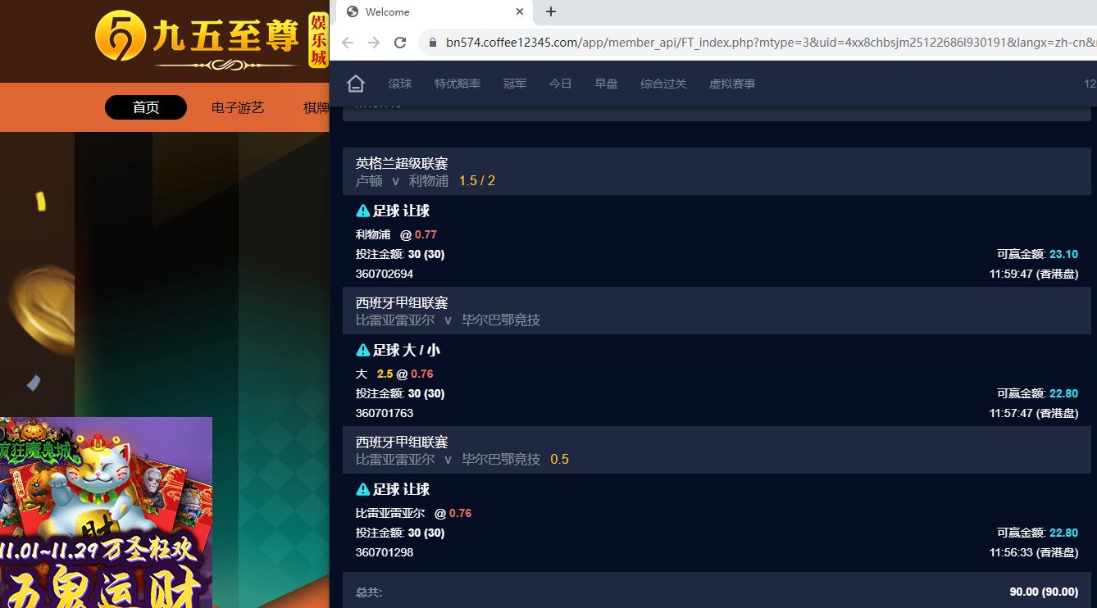Screen dimensions: 1097x608
Task: Click the 11:56:33 (香港盘) timestamp
Action: click(1034, 552)
